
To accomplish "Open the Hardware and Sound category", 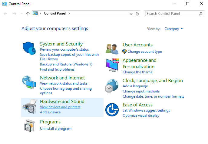I will click(x=62, y=102).
